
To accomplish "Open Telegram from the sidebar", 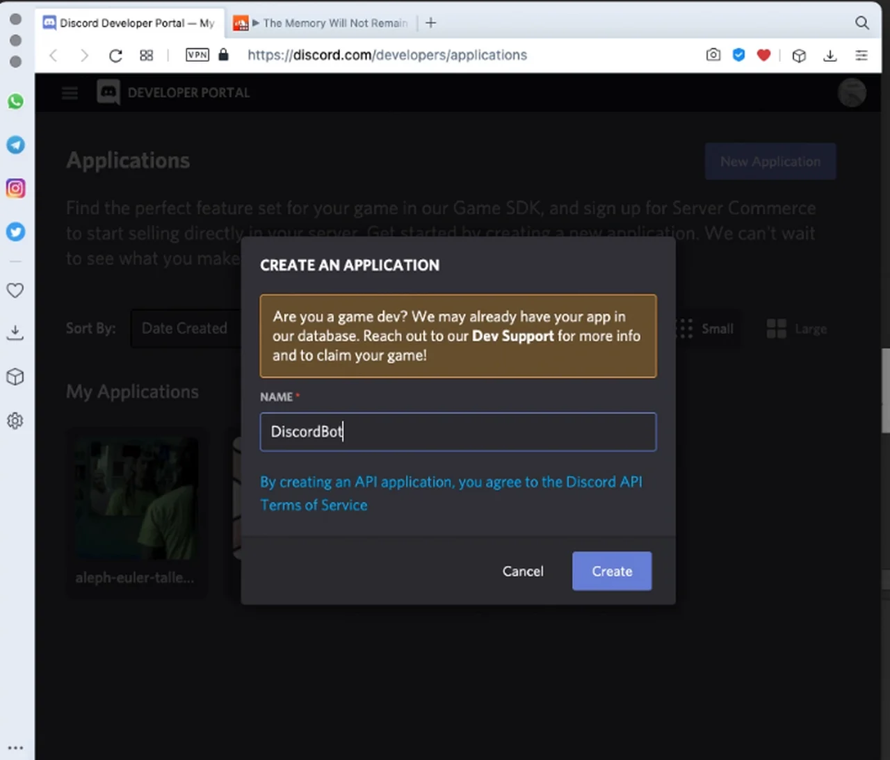I will 15,145.
